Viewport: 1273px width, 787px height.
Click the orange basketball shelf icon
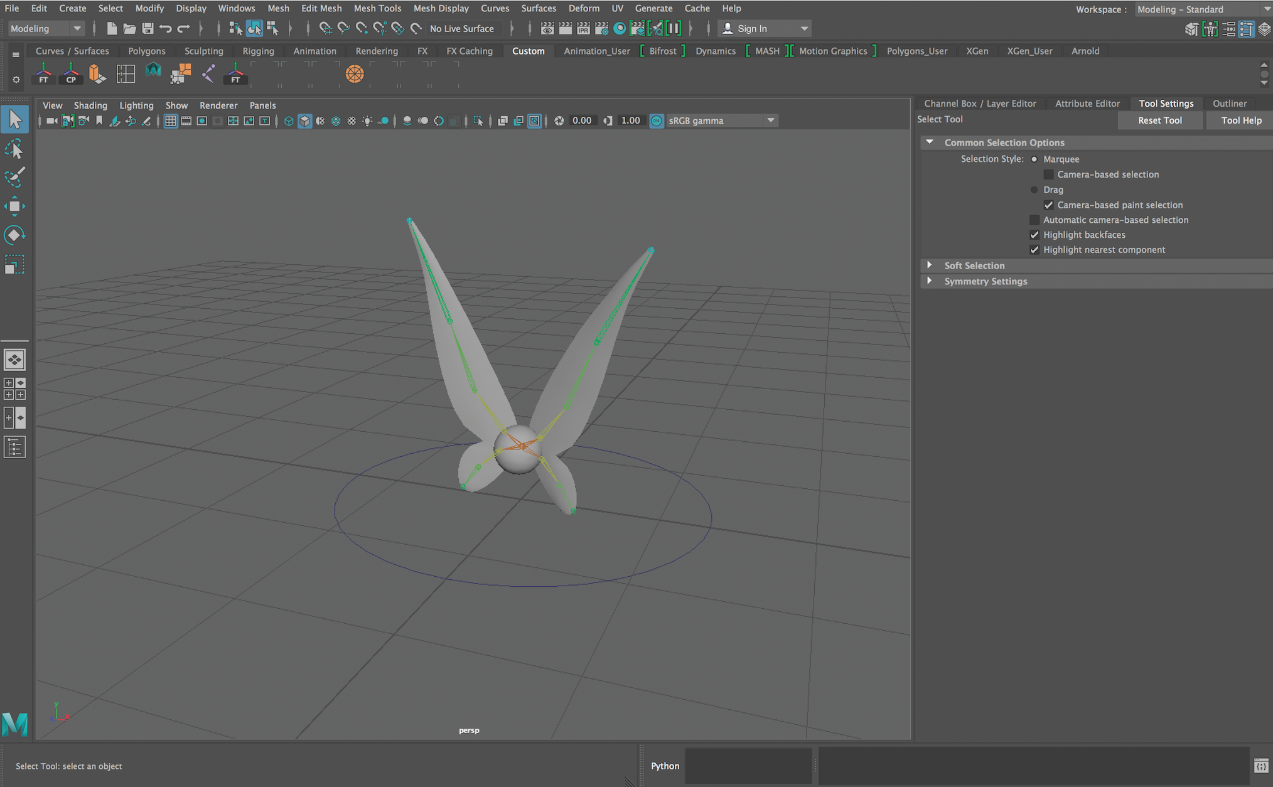point(355,74)
